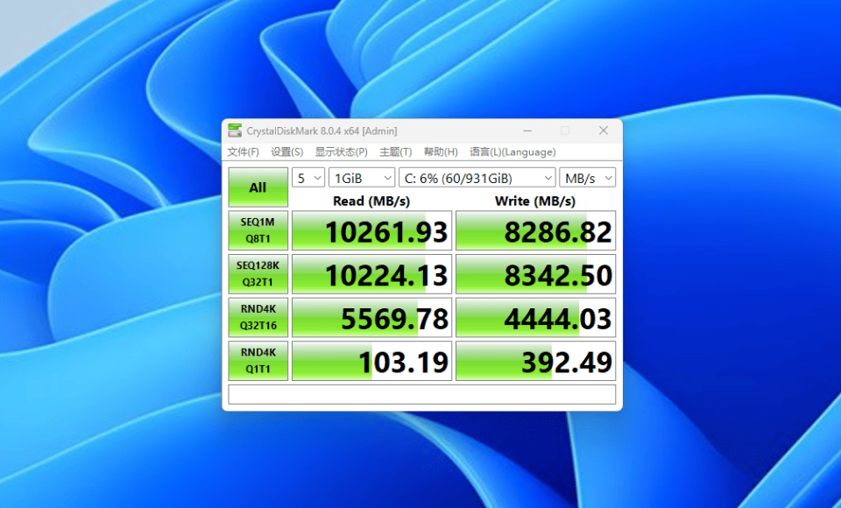Image resolution: width=841 pixels, height=508 pixels.
Task: Click the CrystalDiskMark 8.0.4 x64 [Admin] title text
Action: coord(322,131)
